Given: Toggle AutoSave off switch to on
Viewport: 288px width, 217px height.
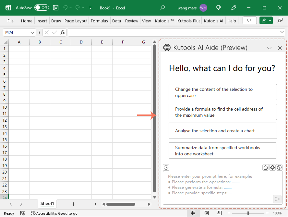Looking at the screenshot, I should tap(42, 7).
